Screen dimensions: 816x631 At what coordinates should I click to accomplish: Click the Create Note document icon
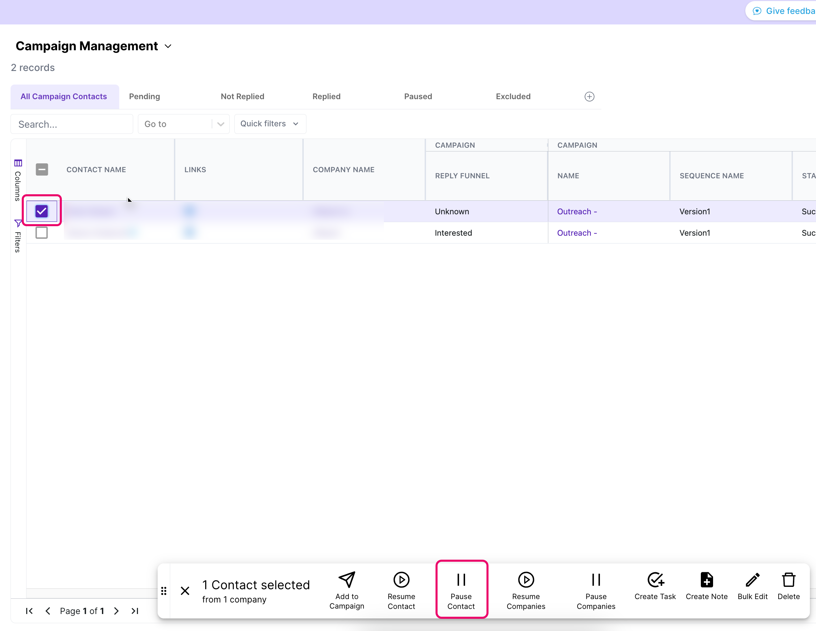click(707, 580)
